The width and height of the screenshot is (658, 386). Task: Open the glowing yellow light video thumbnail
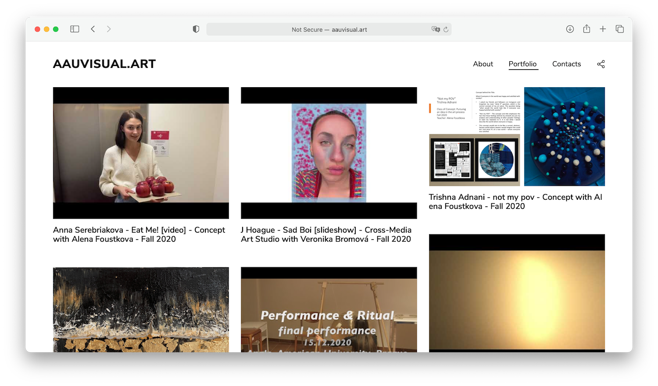517,293
